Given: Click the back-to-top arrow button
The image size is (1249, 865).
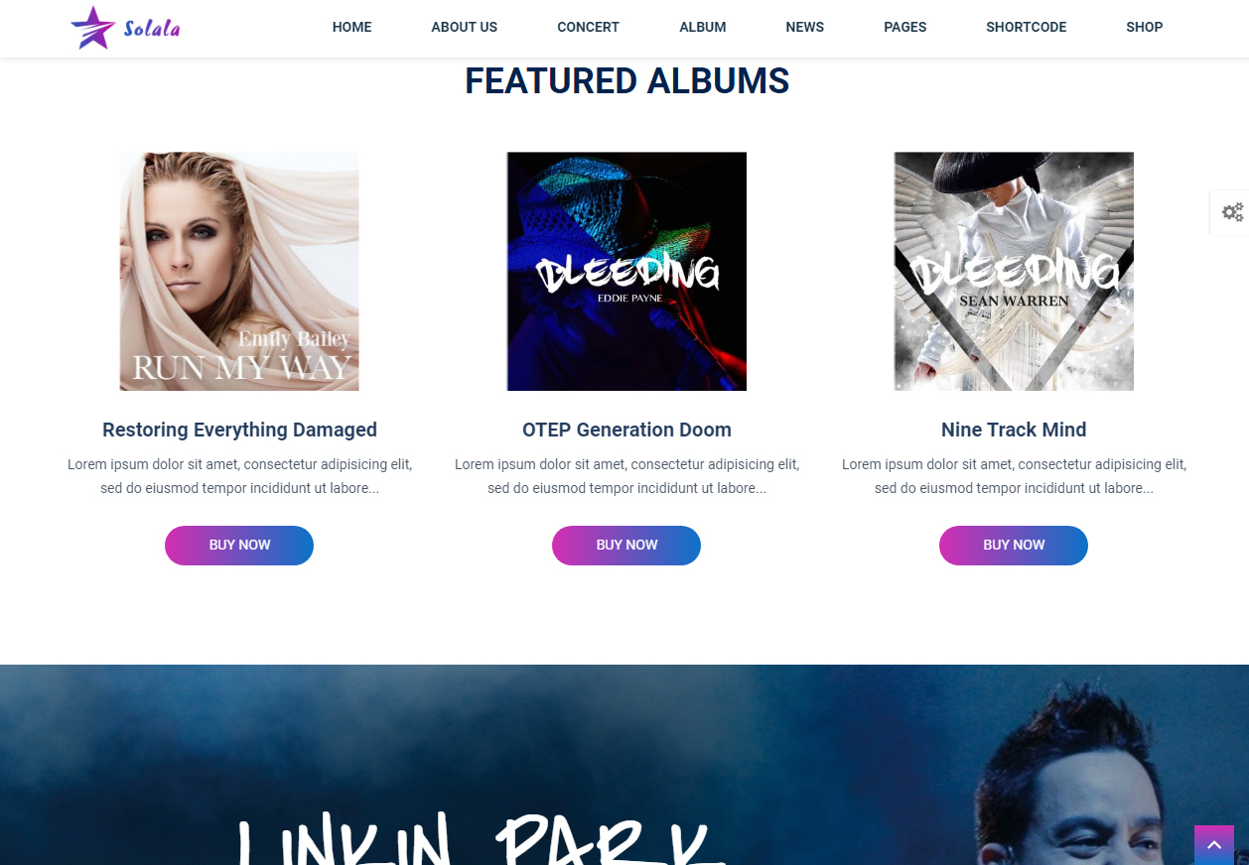Looking at the screenshot, I should [x=1213, y=845].
